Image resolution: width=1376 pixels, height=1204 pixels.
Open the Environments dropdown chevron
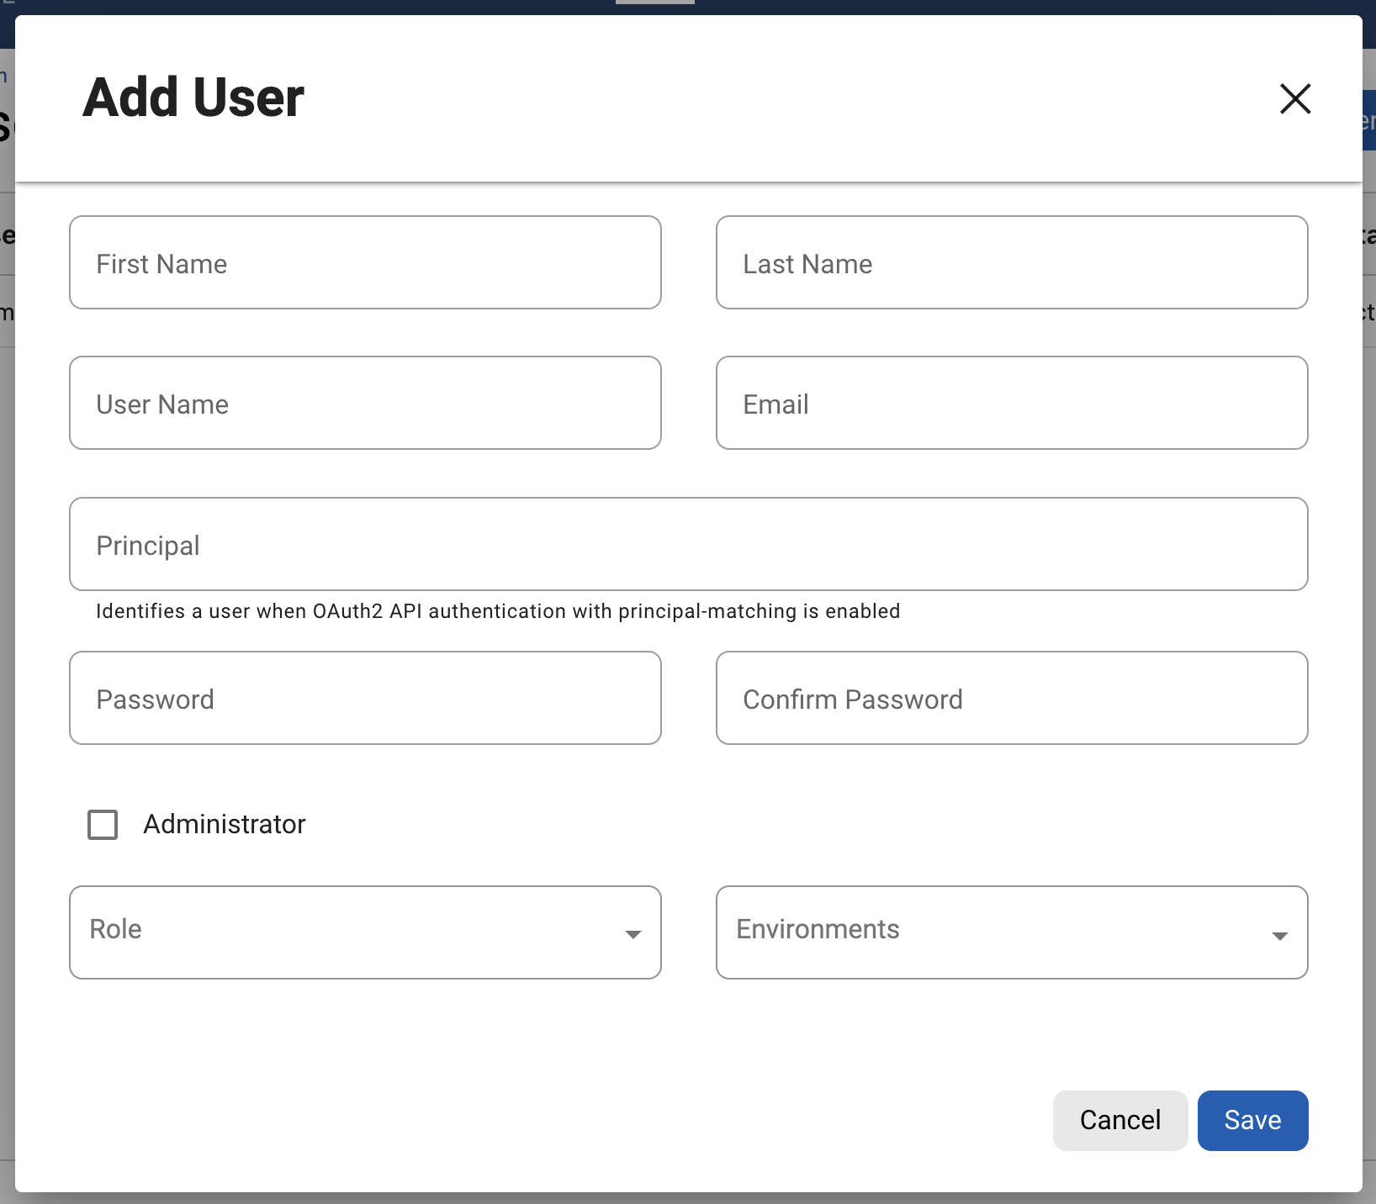pos(1280,933)
